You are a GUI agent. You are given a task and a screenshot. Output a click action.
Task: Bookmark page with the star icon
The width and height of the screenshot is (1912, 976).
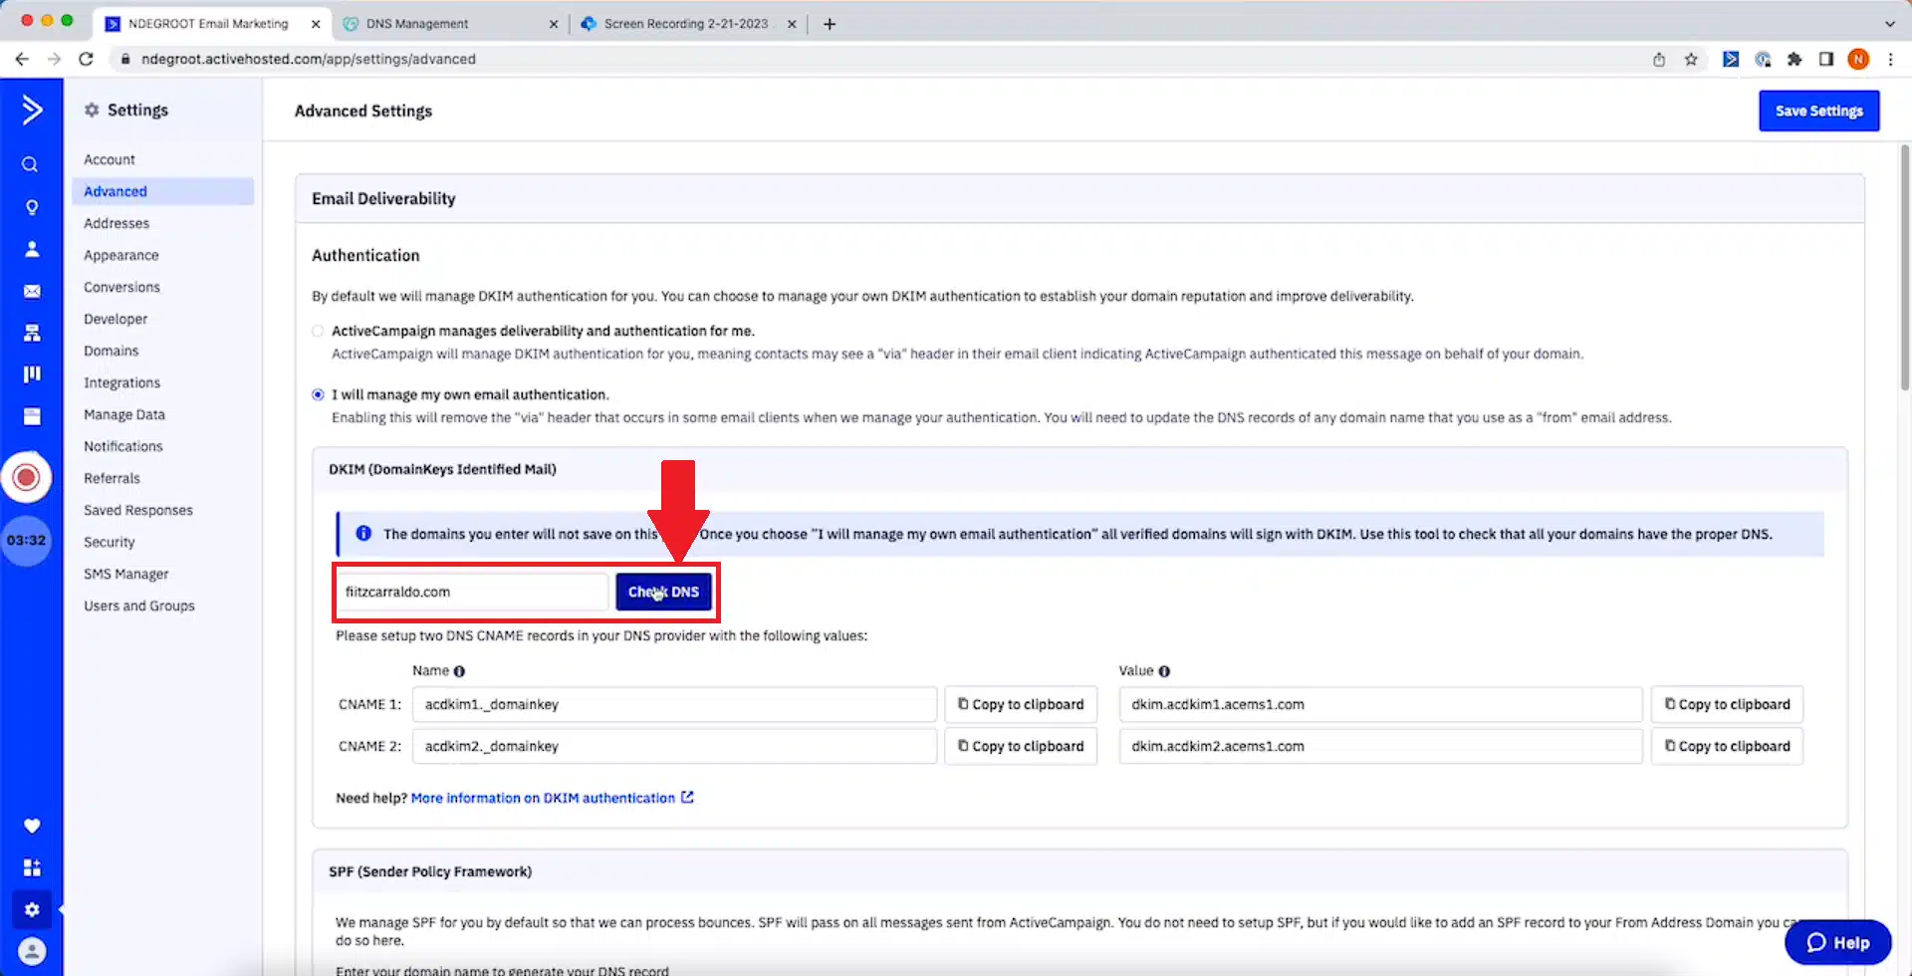[1691, 59]
